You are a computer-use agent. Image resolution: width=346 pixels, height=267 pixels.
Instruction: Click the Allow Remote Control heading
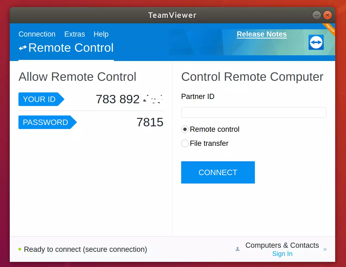[77, 77]
